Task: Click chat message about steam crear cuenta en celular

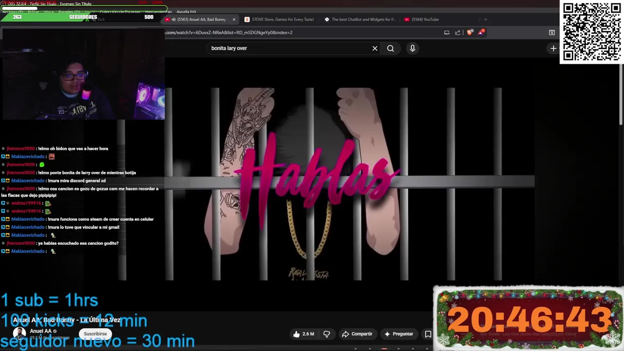Action: click(x=101, y=219)
